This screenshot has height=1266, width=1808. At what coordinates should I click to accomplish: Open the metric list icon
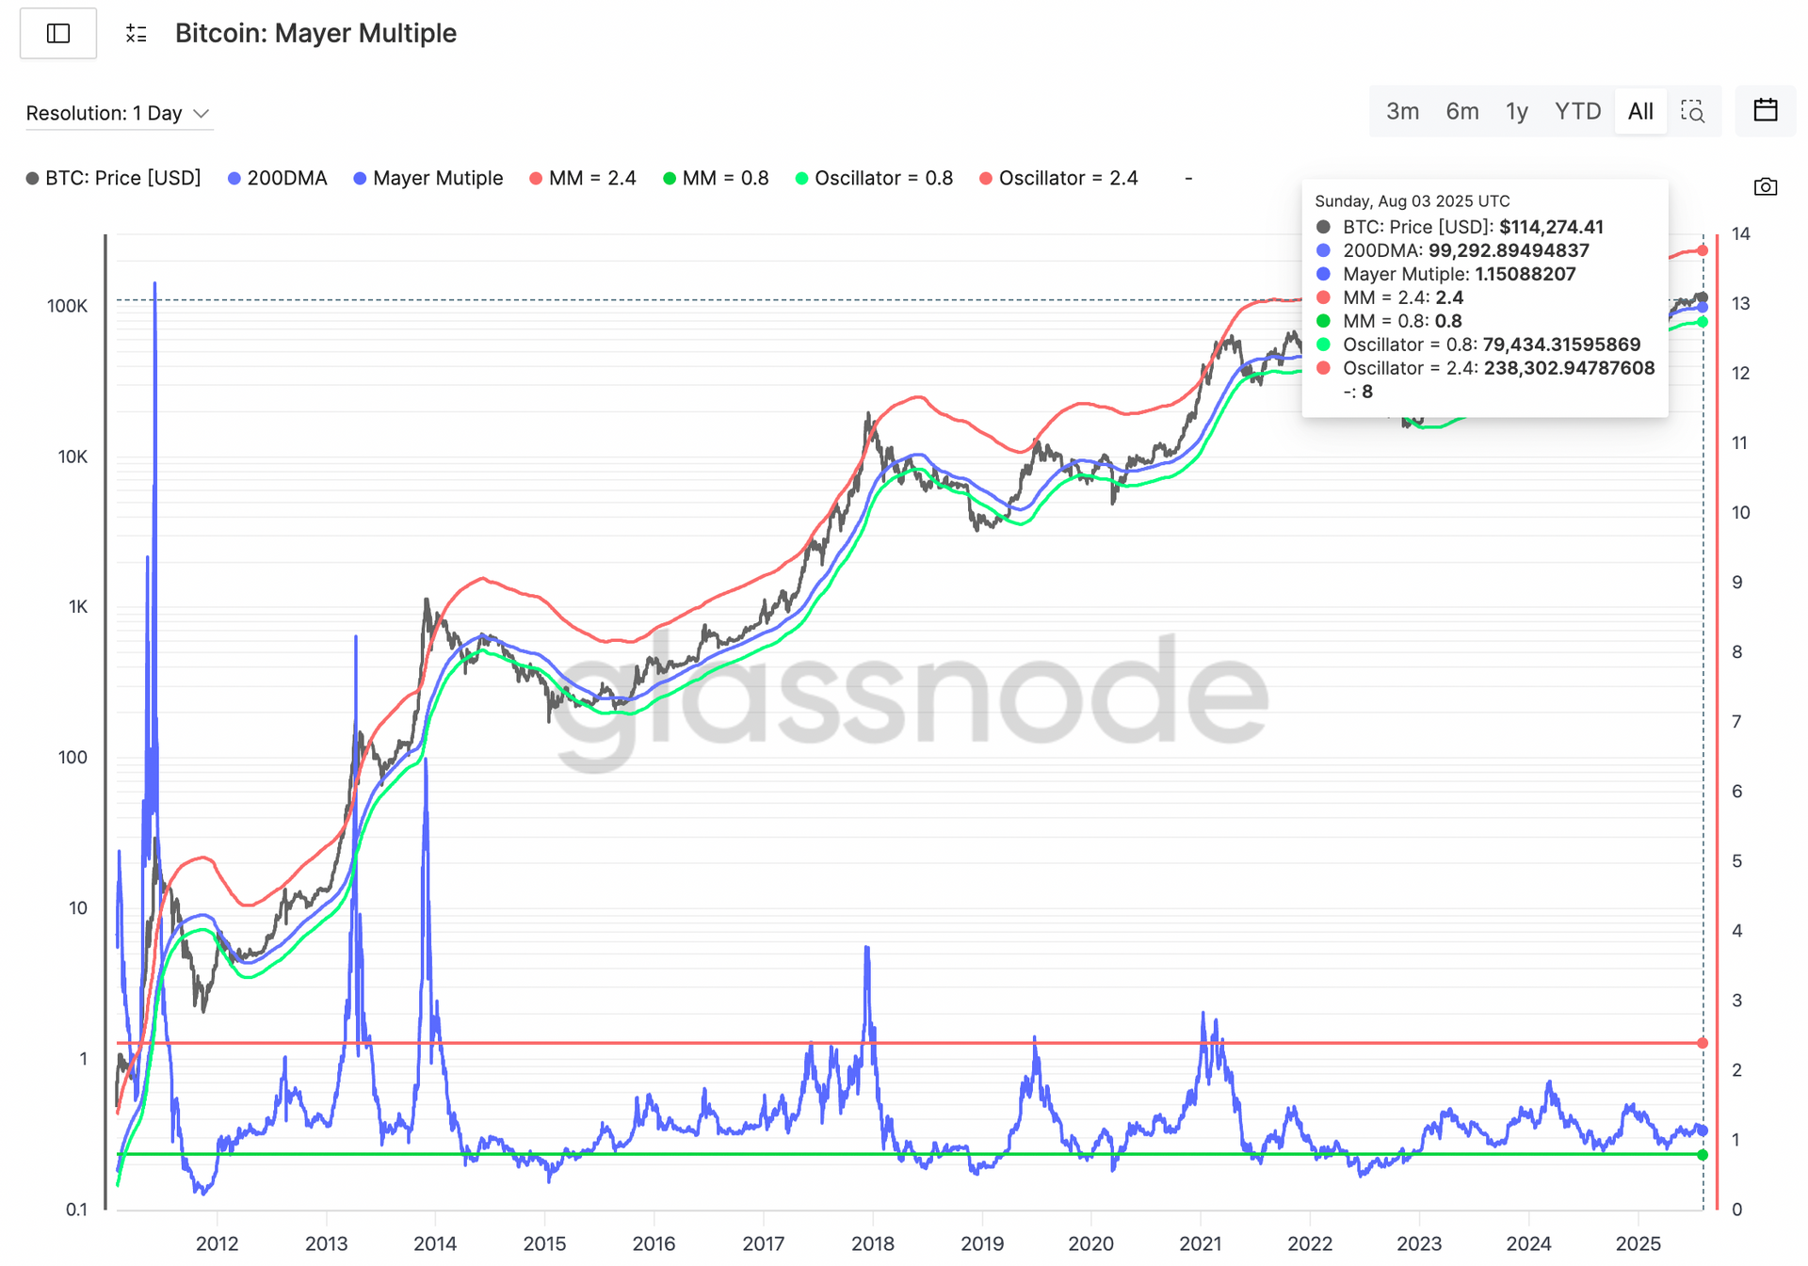click(x=137, y=34)
